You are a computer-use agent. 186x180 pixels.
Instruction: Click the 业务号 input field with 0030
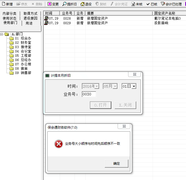tap(89, 94)
